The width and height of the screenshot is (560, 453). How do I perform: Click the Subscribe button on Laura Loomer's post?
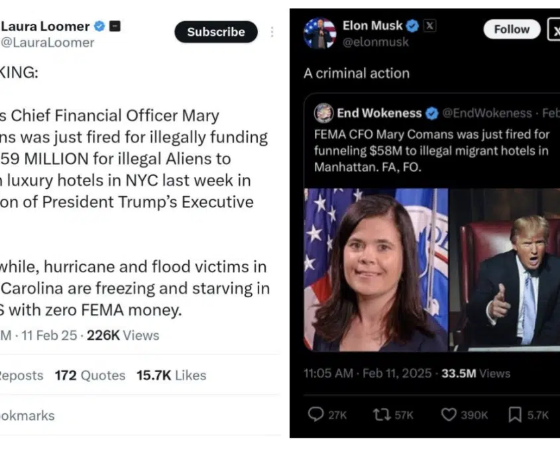pyautogui.click(x=215, y=32)
